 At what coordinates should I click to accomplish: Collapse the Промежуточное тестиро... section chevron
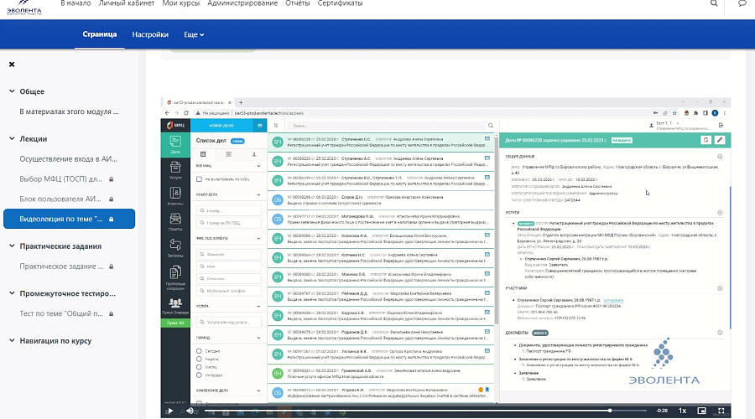click(x=12, y=293)
